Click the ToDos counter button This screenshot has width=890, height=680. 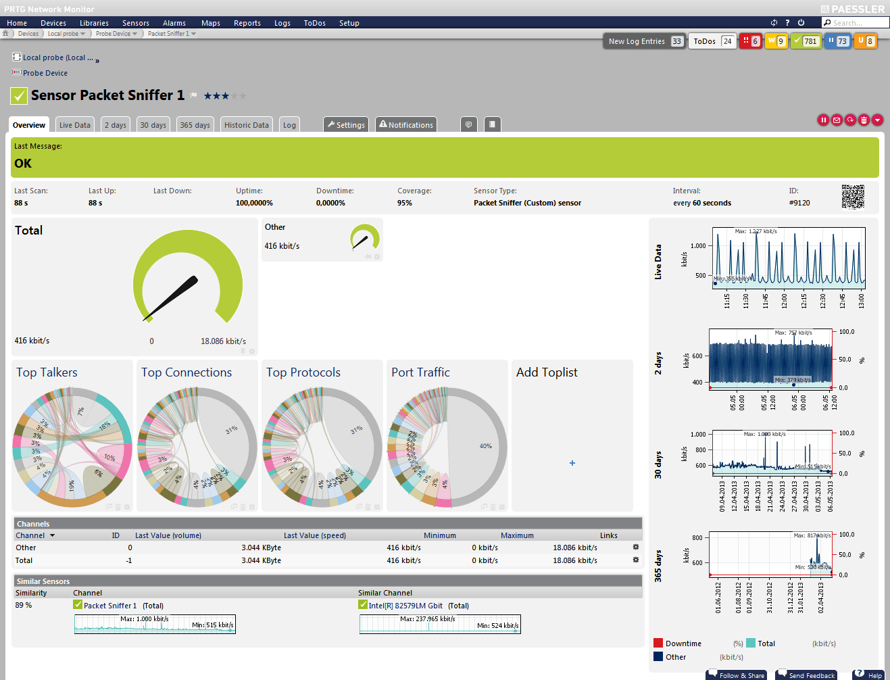click(x=713, y=41)
